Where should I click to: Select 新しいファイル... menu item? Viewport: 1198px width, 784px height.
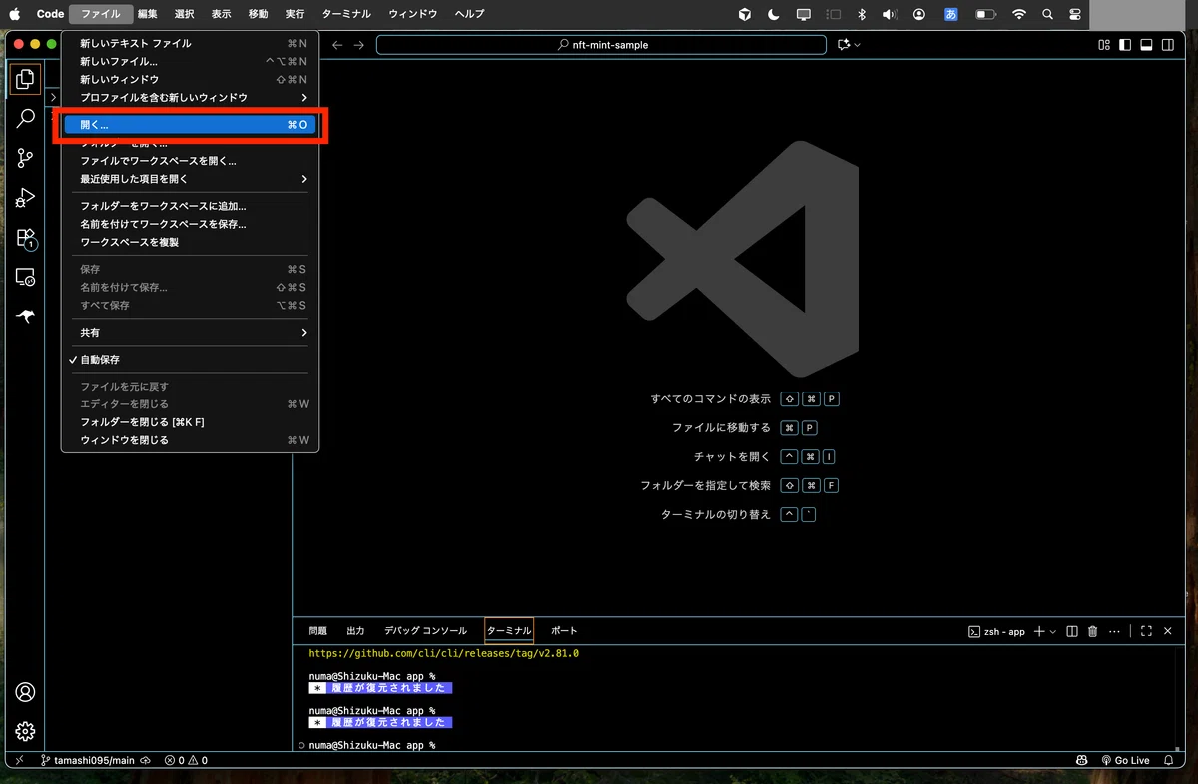tap(190, 61)
